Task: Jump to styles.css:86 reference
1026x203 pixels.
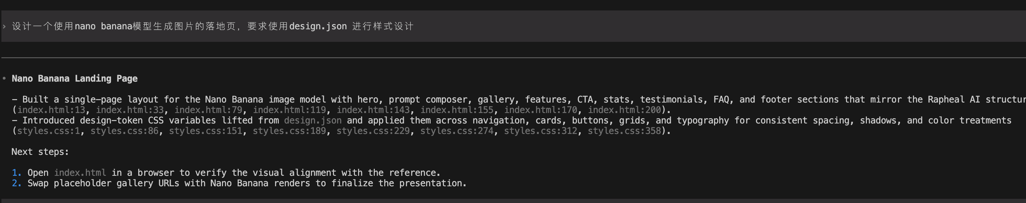Action: pyautogui.click(x=124, y=131)
